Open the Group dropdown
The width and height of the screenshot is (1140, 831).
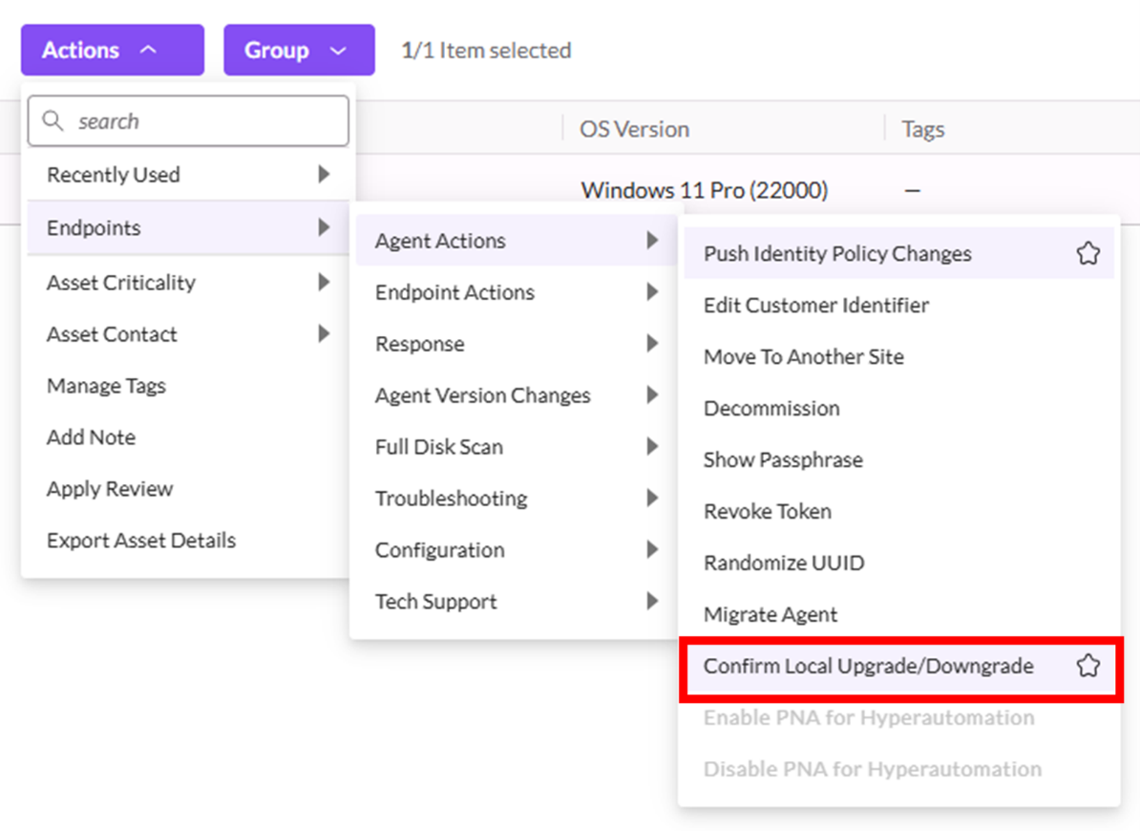tap(299, 50)
